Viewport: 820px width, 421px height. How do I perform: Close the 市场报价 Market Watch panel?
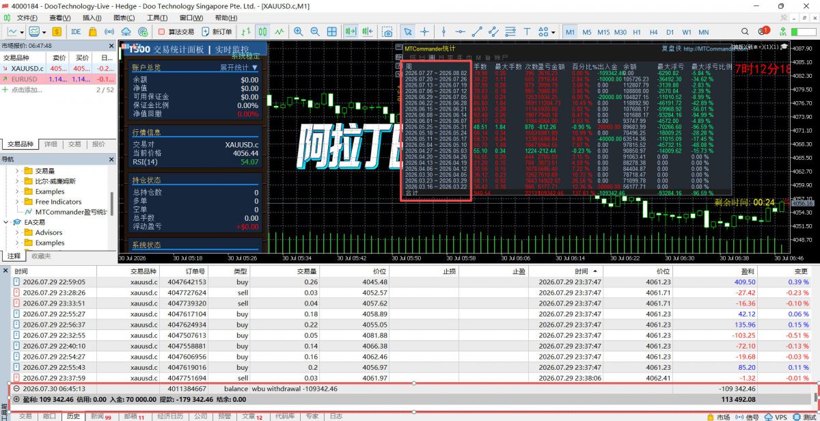111,45
